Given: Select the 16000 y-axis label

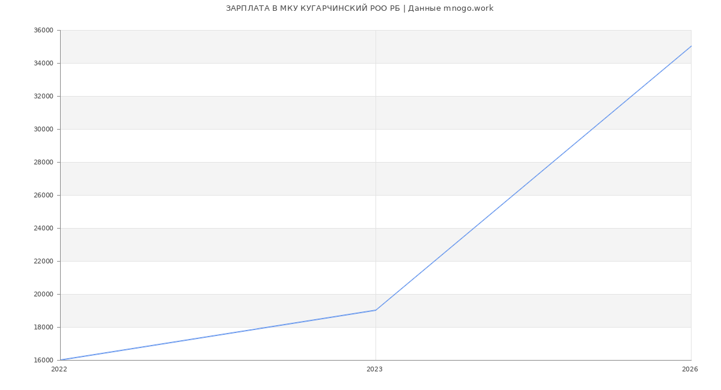Looking at the screenshot, I should [x=44, y=361].
